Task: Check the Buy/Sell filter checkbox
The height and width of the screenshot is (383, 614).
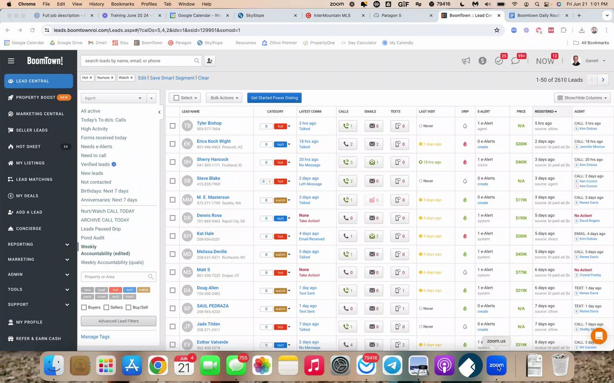Action: coord(129,307)
